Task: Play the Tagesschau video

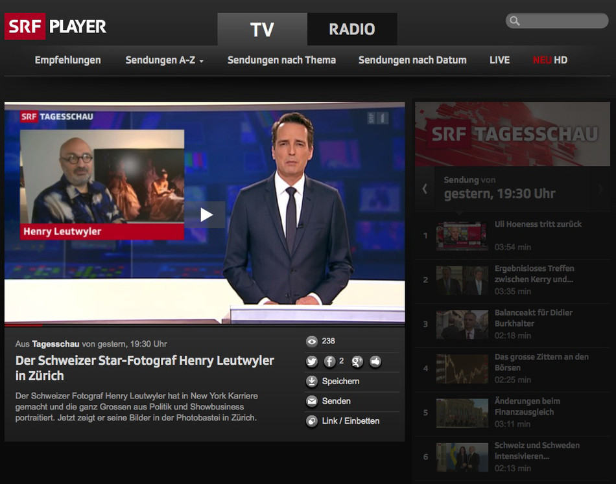Action: (206, 214)
